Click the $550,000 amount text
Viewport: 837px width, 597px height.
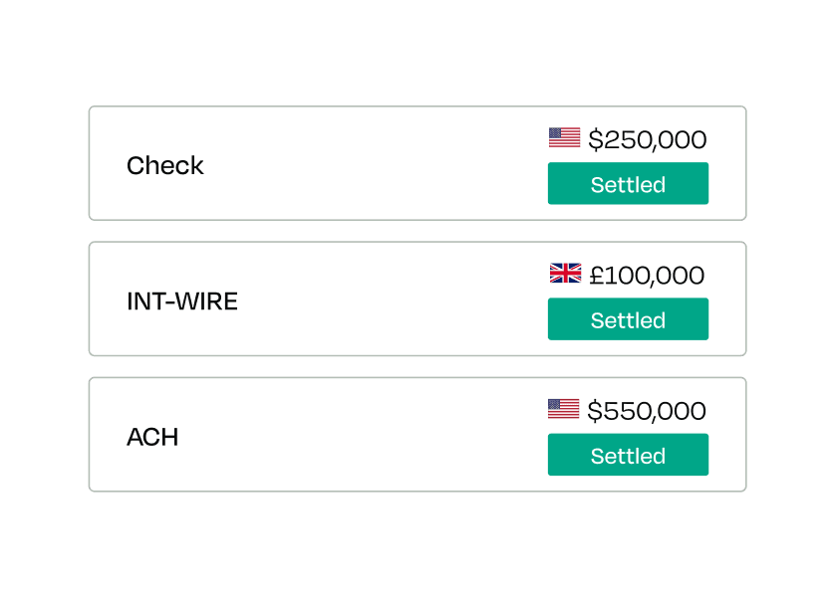[x=648, y=410]
